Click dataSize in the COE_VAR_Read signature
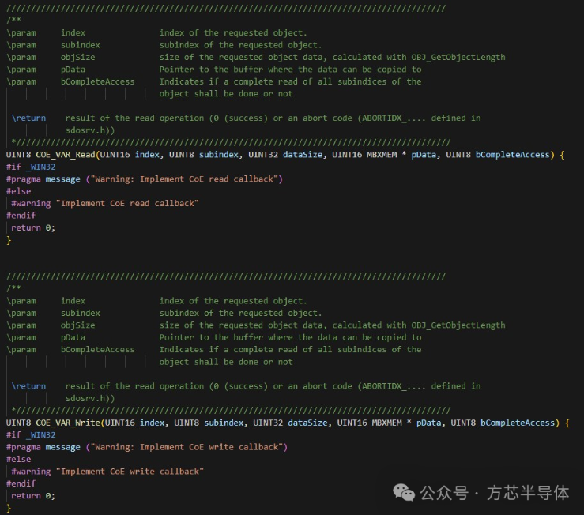The image size is (584, 515). pyautogui.click(x=303, y=155)
